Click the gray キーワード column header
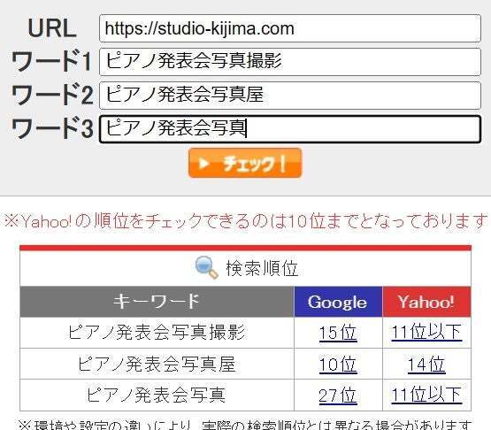This screenshot has width=491, height=430. coord(157,302)
